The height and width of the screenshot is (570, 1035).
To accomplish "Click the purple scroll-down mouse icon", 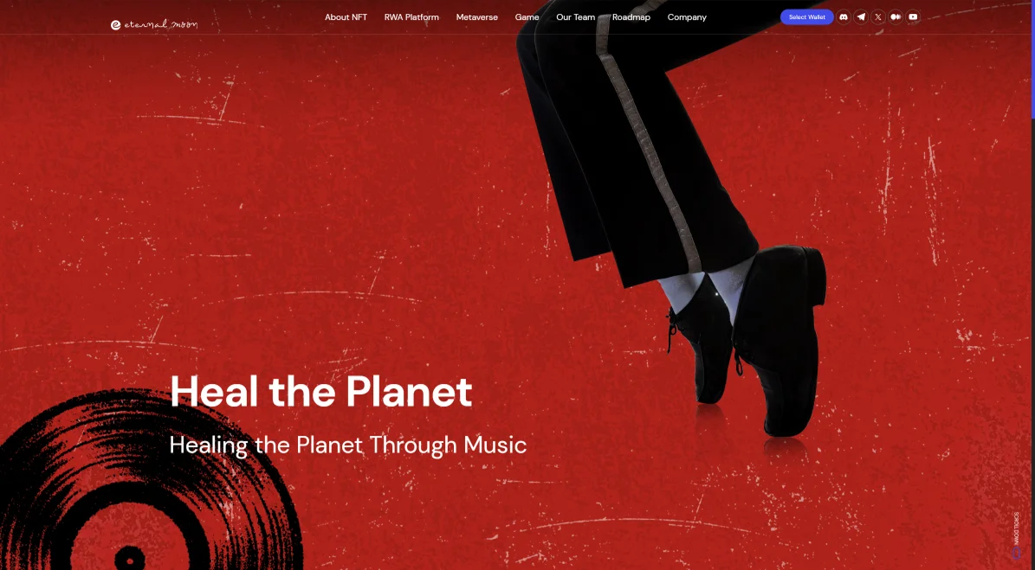I will click(x=1017, y=554).
